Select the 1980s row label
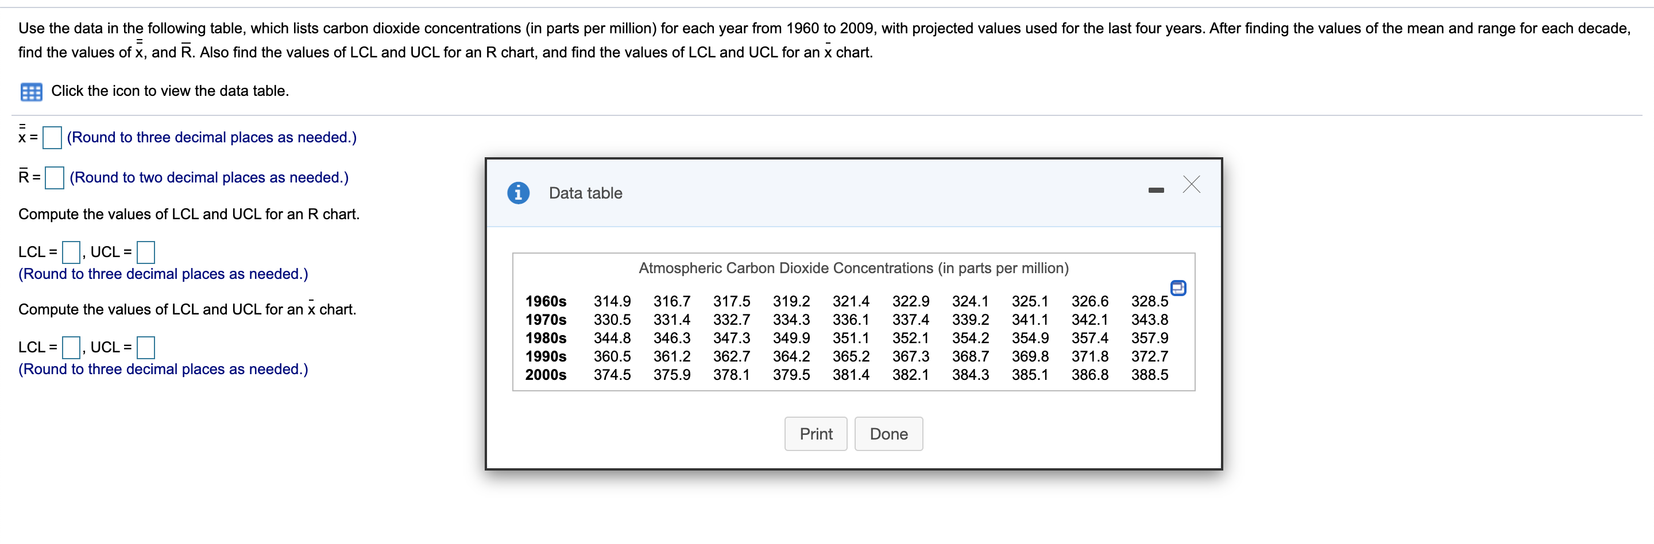Viewport: 1654px width, 544px height. pos(546,338)
